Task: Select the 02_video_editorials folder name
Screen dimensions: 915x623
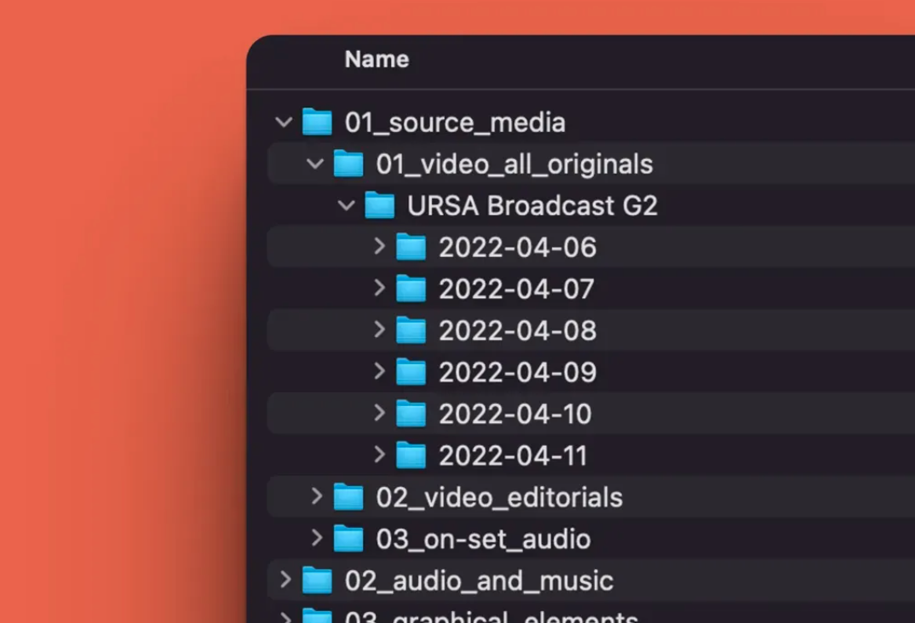Action: click(500, 498)
